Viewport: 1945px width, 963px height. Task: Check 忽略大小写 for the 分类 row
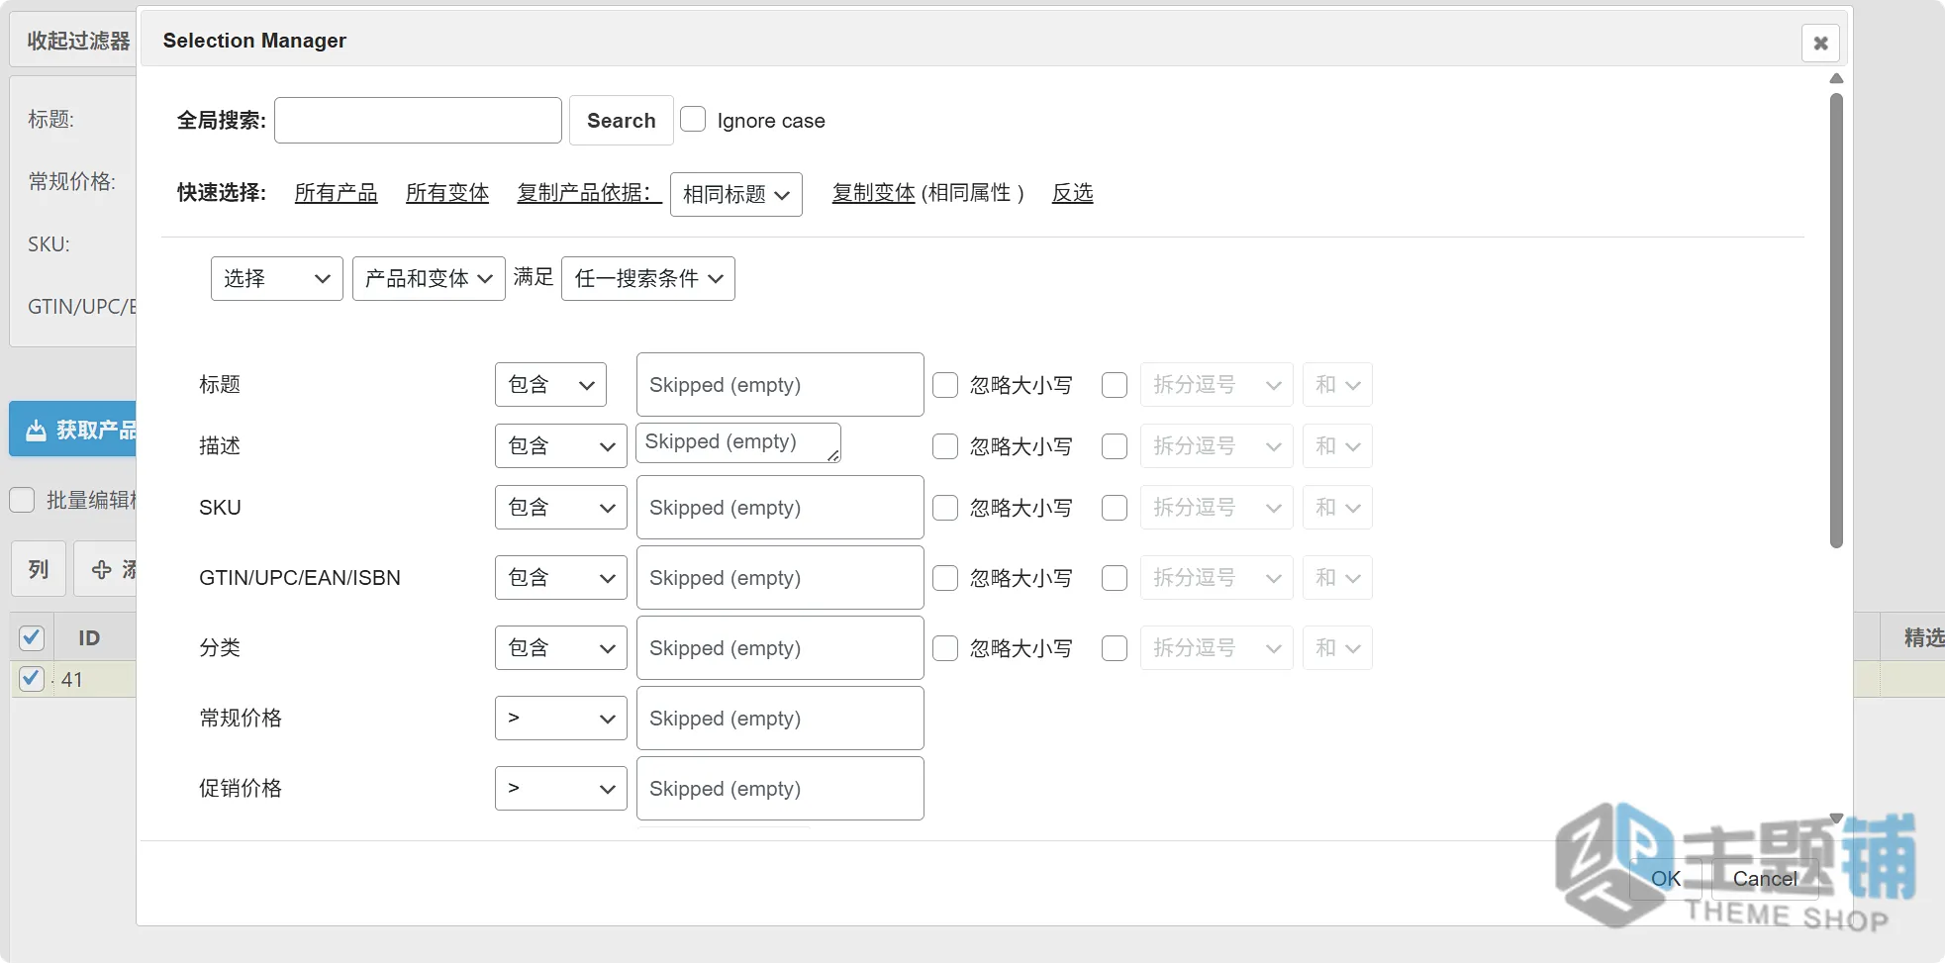click(945, 648)
